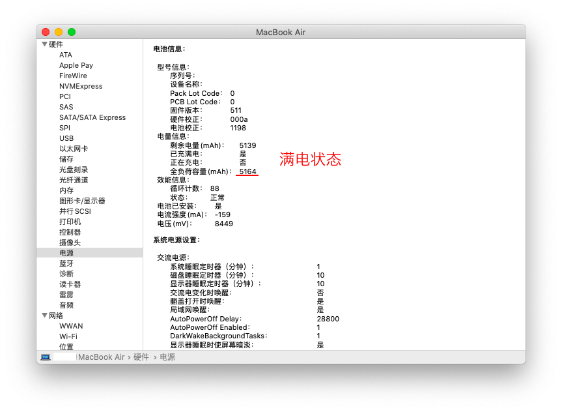The image size is (562, 412).
Task: Click the MacBook Air window title
Action: (x=281, y=33)
